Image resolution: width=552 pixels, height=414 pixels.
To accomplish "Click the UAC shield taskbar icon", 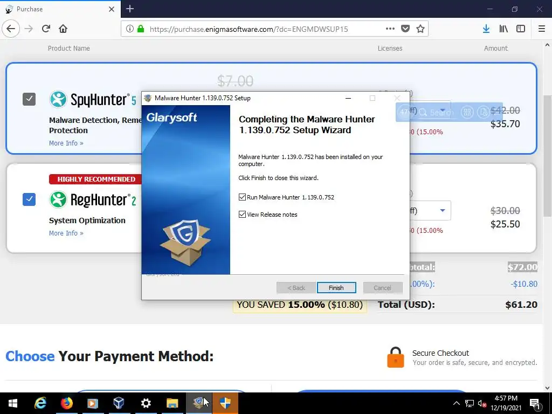I will coord(225,403).
